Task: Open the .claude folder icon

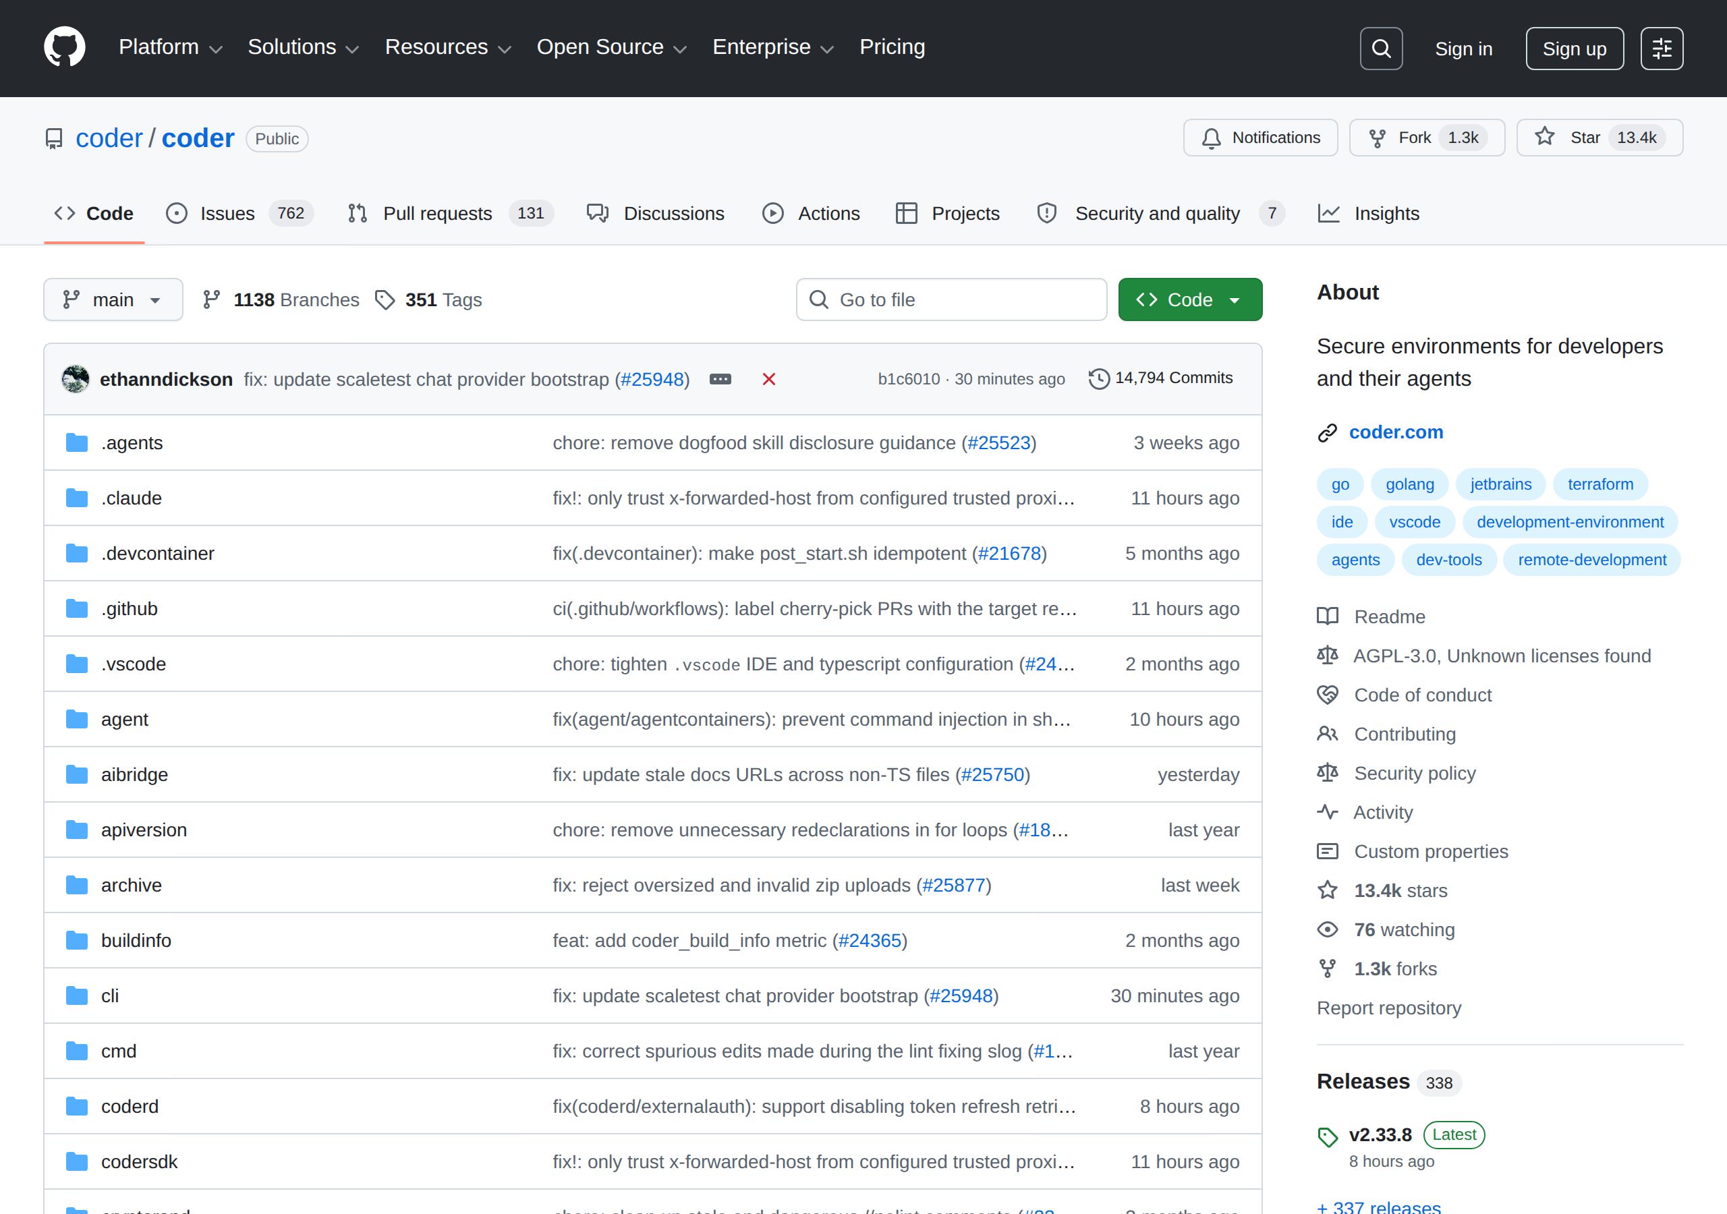Action: 77,498
